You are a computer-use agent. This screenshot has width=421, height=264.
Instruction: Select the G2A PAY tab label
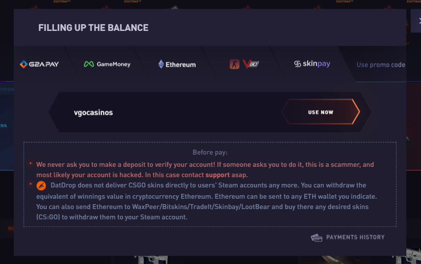[44, 64]
